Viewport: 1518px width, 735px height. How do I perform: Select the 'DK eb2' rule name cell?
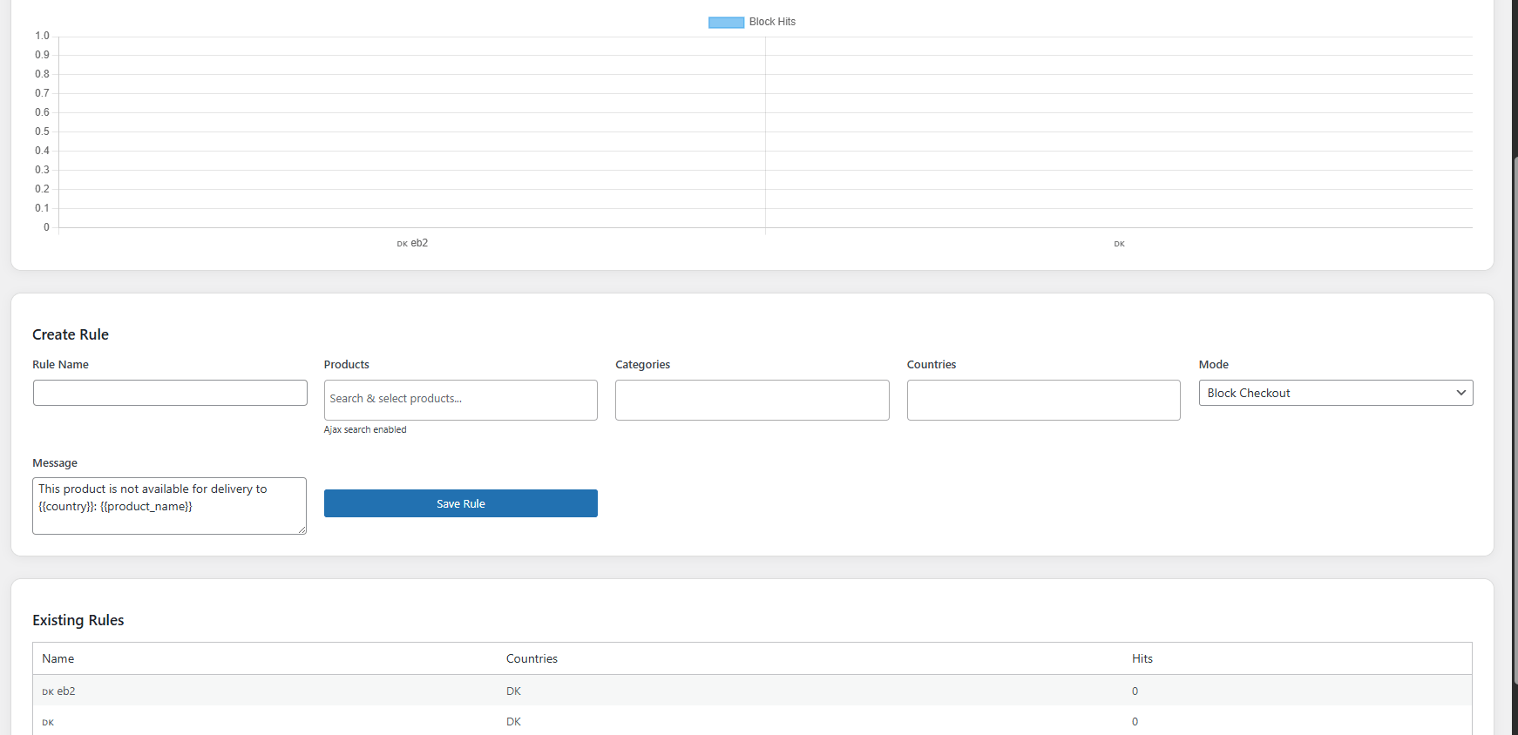pos(58,691)
